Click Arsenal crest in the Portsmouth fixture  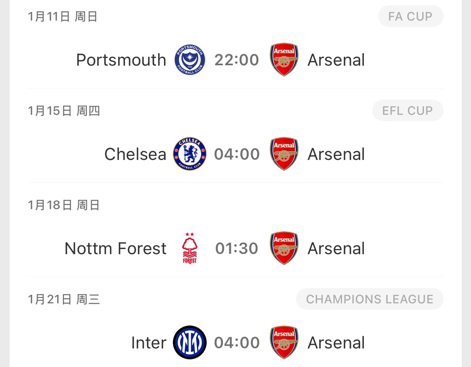point(284,60)
